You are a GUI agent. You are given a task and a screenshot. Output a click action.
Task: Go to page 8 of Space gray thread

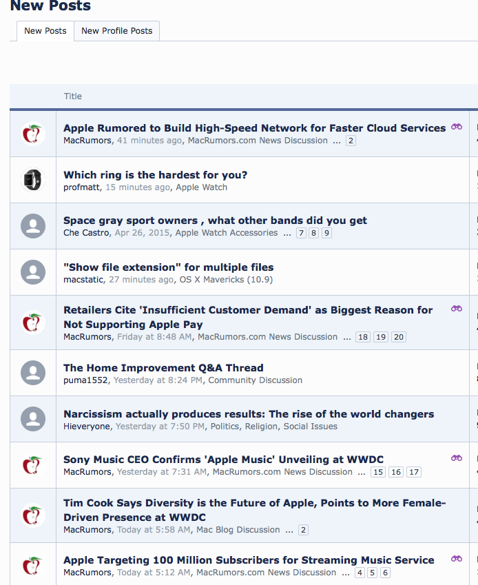tap(314, 233)
